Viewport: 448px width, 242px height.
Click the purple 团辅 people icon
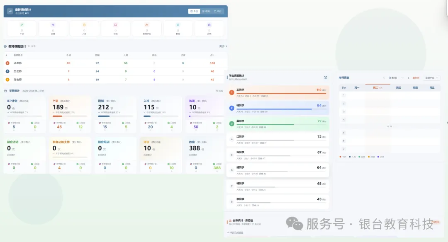pyautogui.click(x=53, y=25)
